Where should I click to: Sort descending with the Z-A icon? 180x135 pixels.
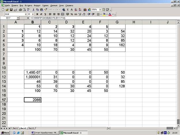pyautogui.click(x=80, y=10)
